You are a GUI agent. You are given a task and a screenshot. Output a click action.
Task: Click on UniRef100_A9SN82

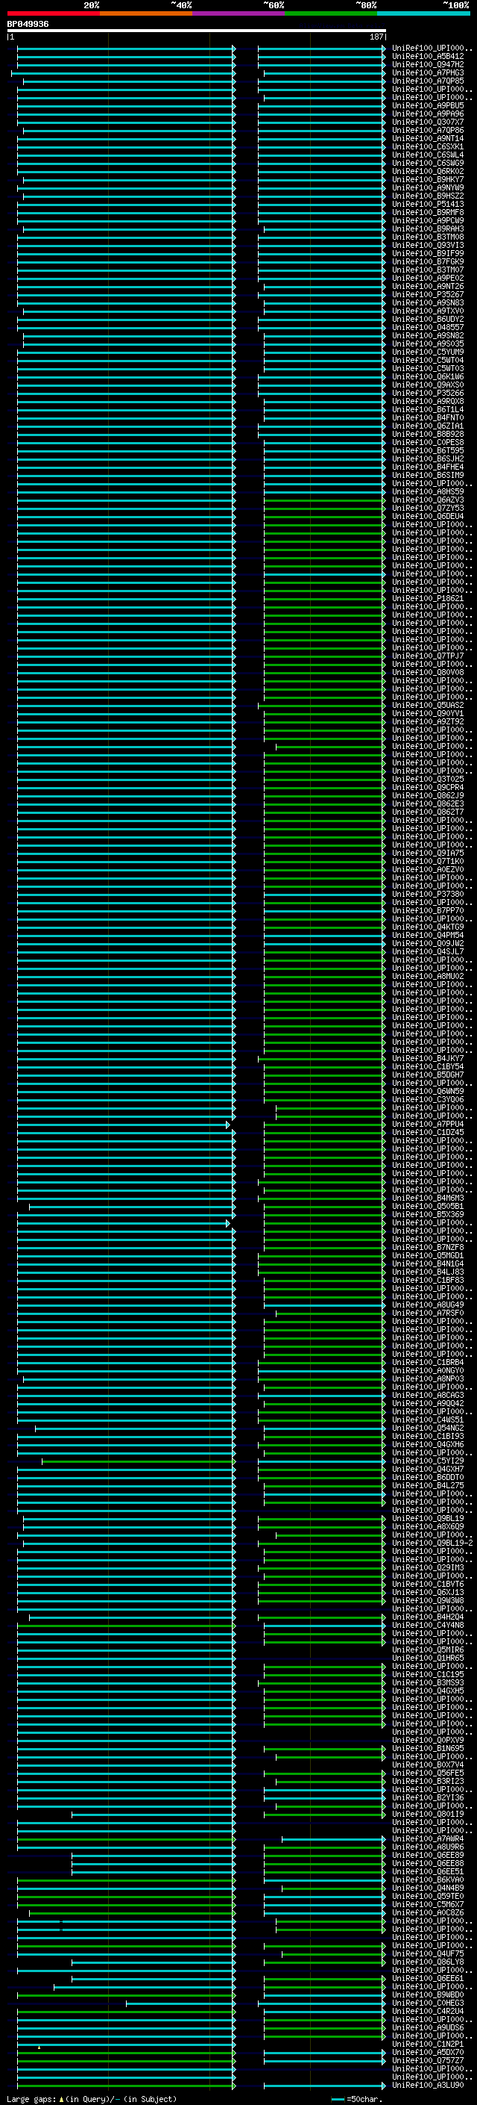tap(428, 335)
